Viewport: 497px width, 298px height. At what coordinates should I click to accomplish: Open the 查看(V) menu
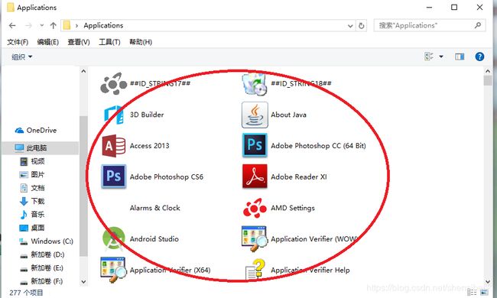[79, 42]
